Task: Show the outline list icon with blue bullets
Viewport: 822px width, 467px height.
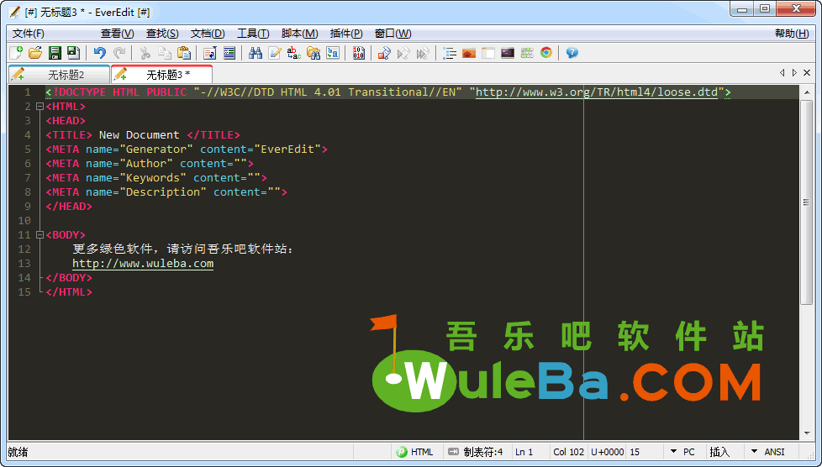Action: point(450,52)
